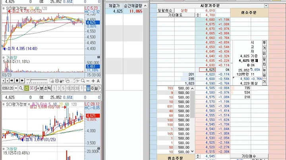Click the green 신 badge
286x160 pixels.
pyautogui.click(x=27, y=88)
